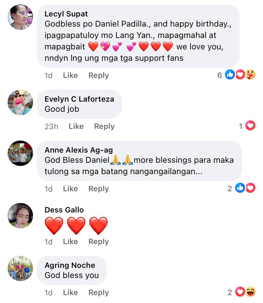Visit Agring Noche's profile via name
The image size is (263, 303).
point(70,265)
